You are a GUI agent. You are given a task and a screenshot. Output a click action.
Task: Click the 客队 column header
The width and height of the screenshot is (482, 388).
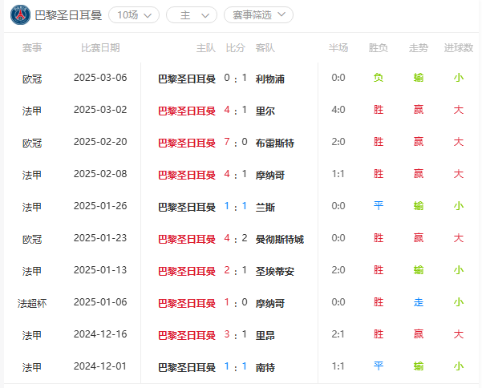[265, 48]
